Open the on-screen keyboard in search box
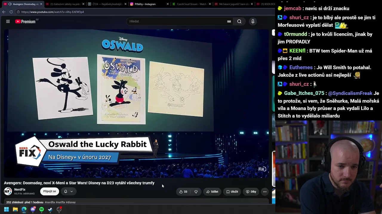This screenshot has width=382, height=214. coord(229,21)
